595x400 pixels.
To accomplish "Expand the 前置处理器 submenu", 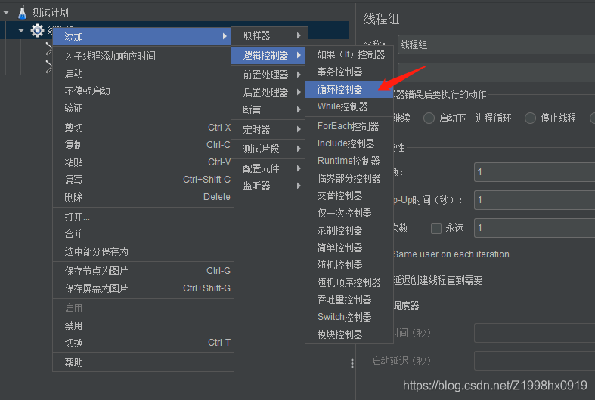I will (268, 75).
